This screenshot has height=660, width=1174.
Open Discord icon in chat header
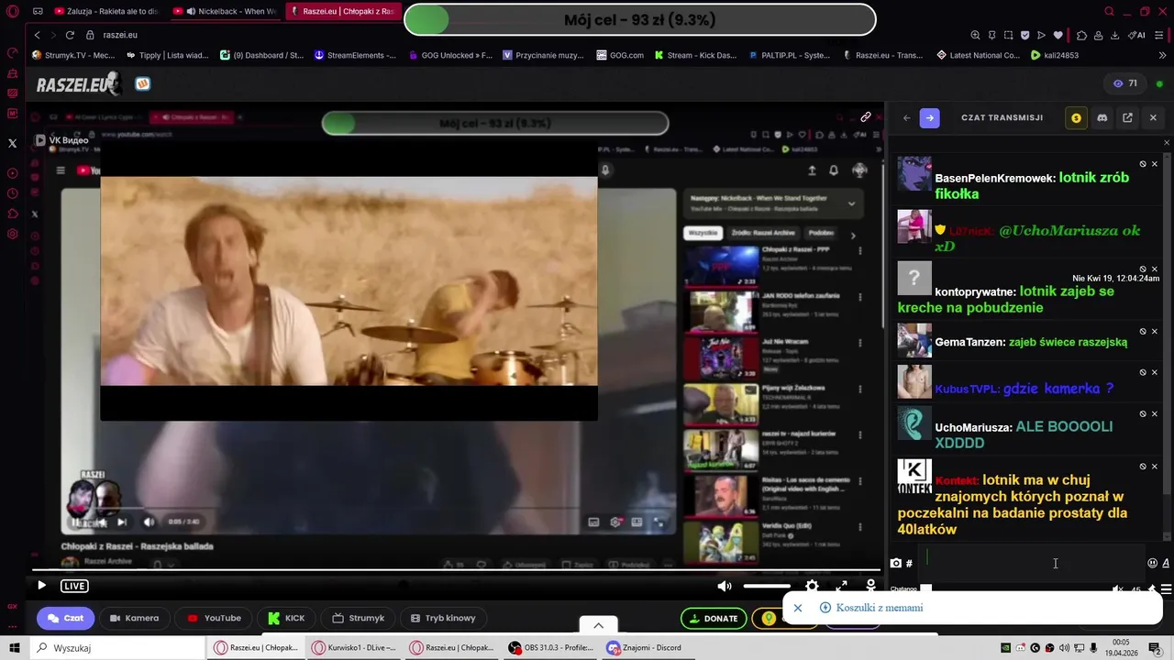tap(1102, 117)
